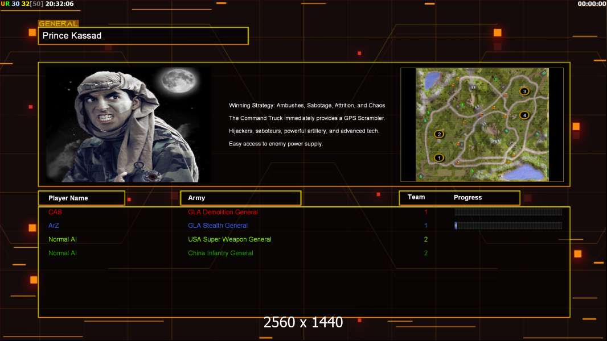Click the map preview thumbnail

click(x=482, y=124)
